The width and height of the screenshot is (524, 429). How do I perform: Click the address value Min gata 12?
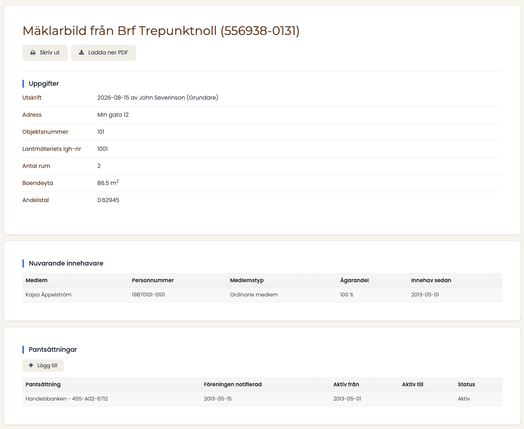(x=113, y=115)
